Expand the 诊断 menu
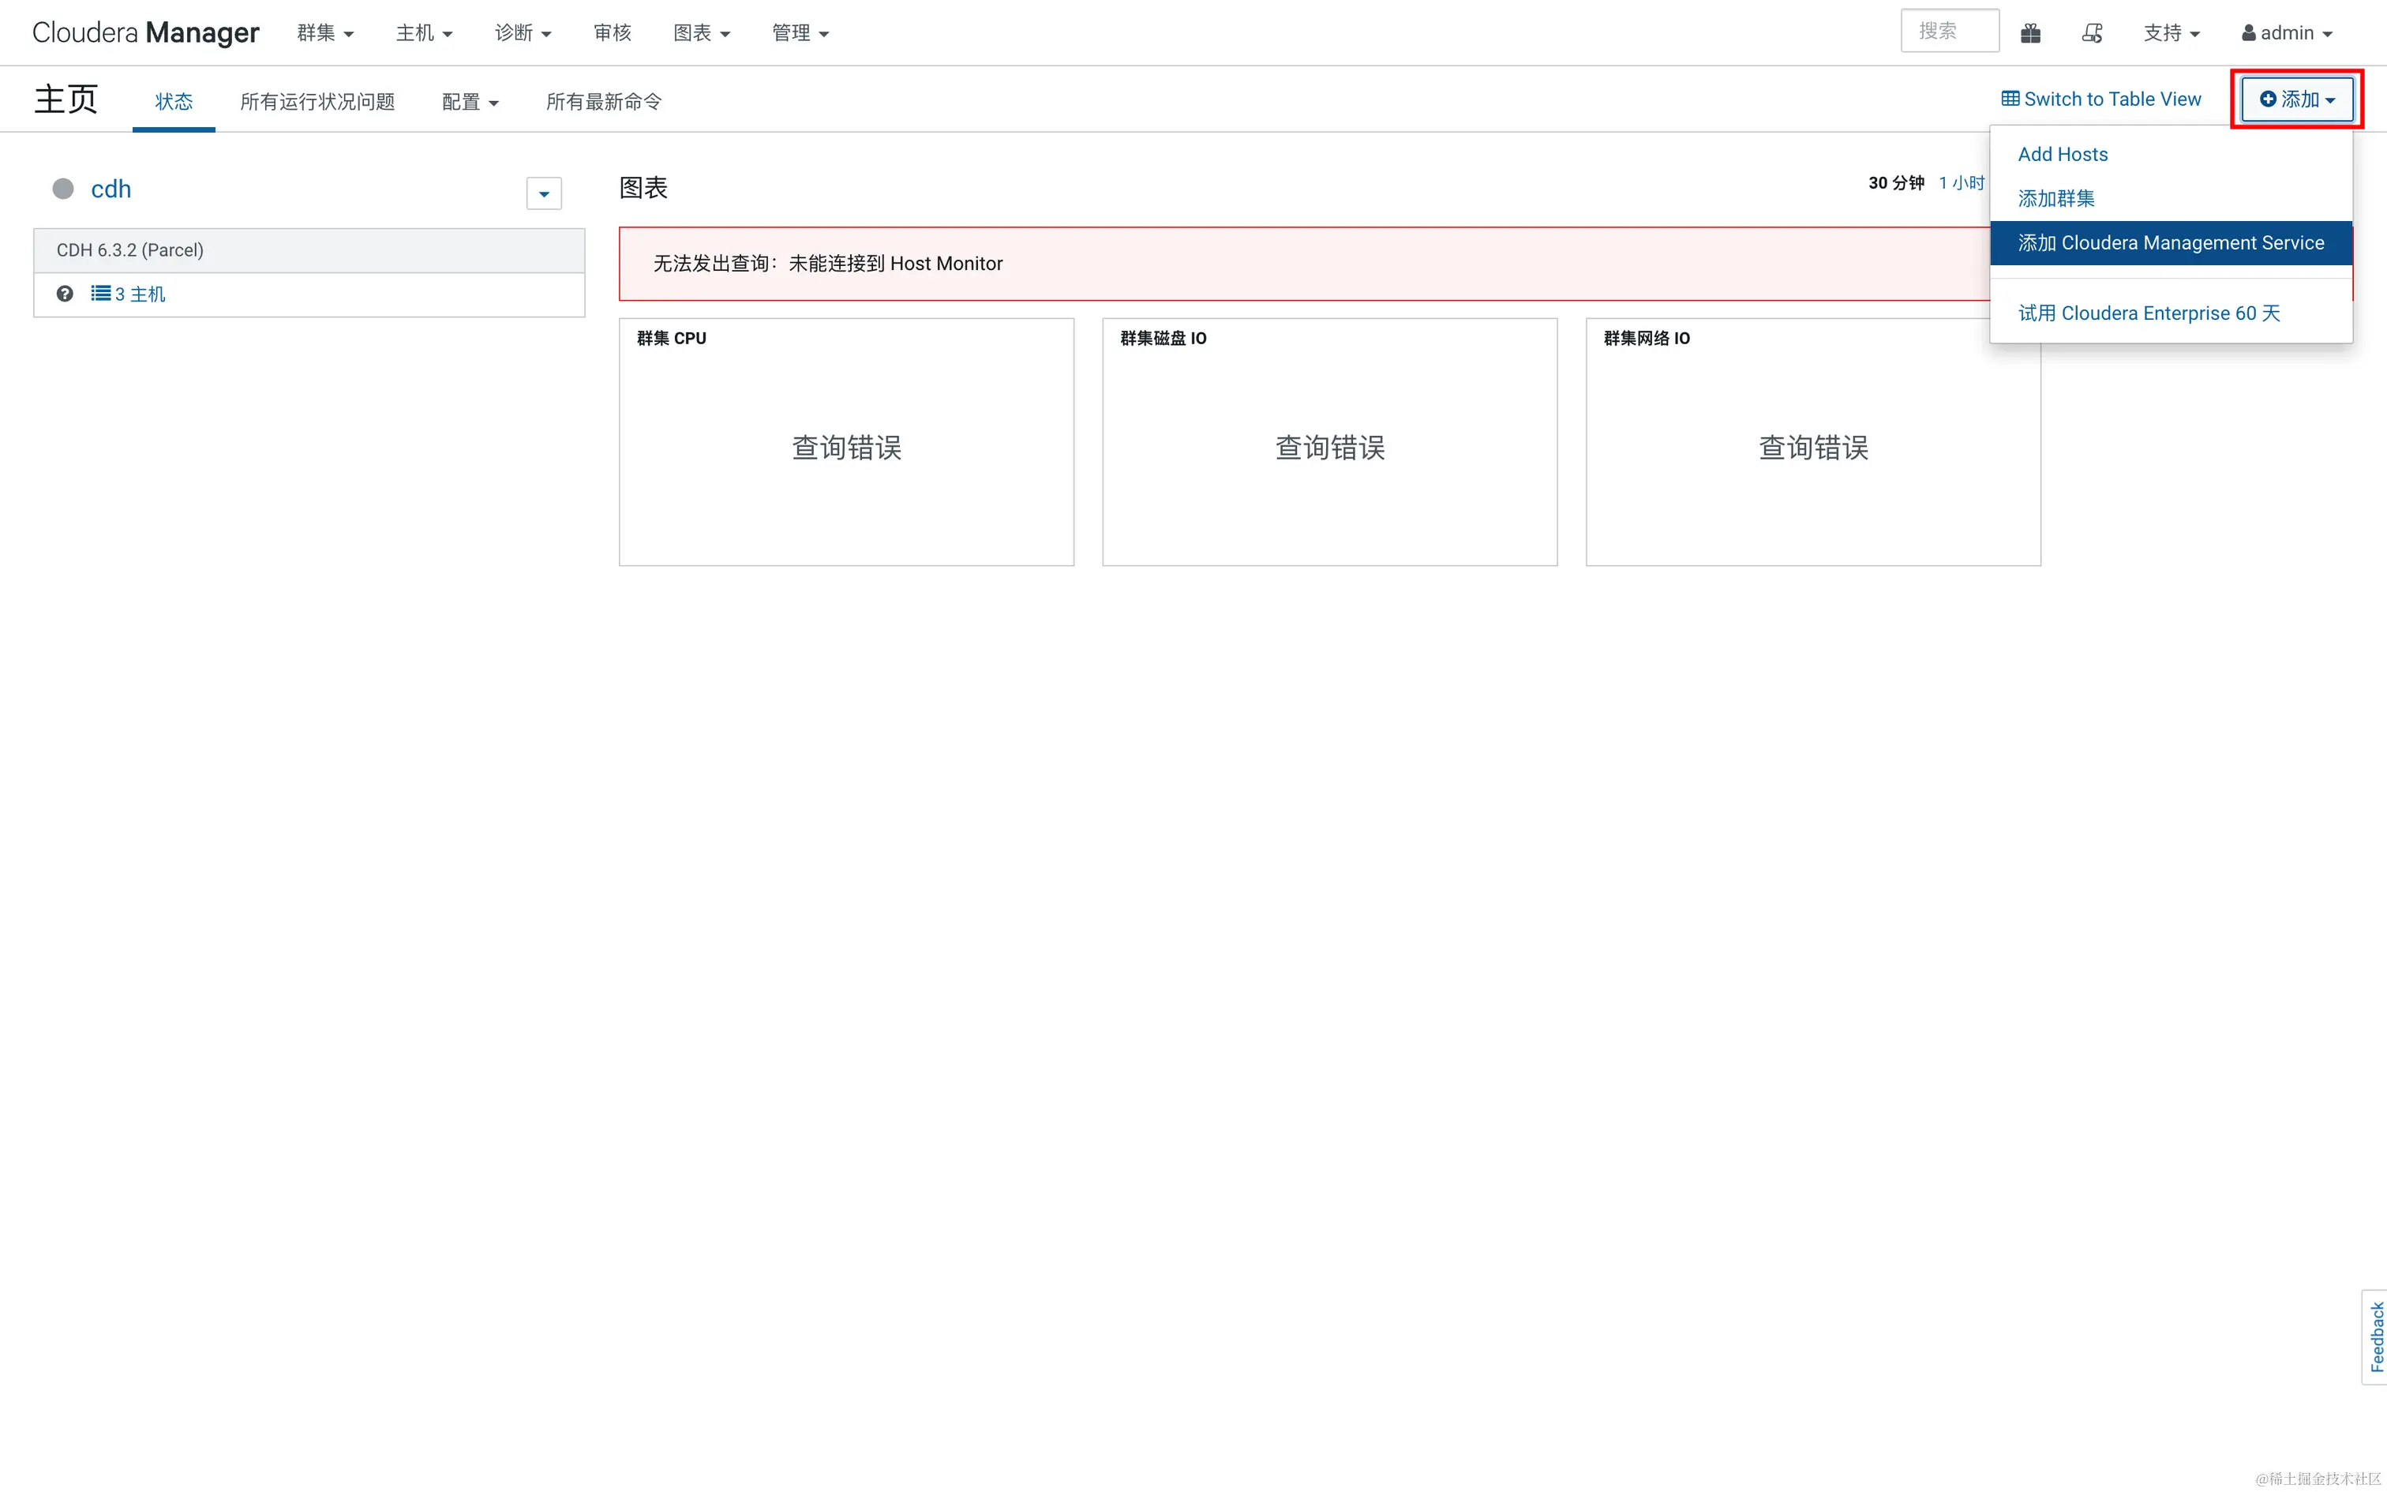Viewport: 2387px width, 1492px height. tap(523, 32)
